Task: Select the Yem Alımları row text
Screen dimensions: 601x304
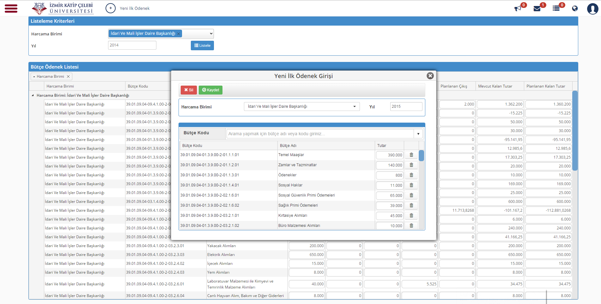Action: [x=218, y=272]
